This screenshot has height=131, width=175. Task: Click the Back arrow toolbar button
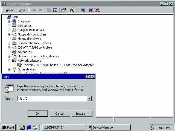click(34, 10)
